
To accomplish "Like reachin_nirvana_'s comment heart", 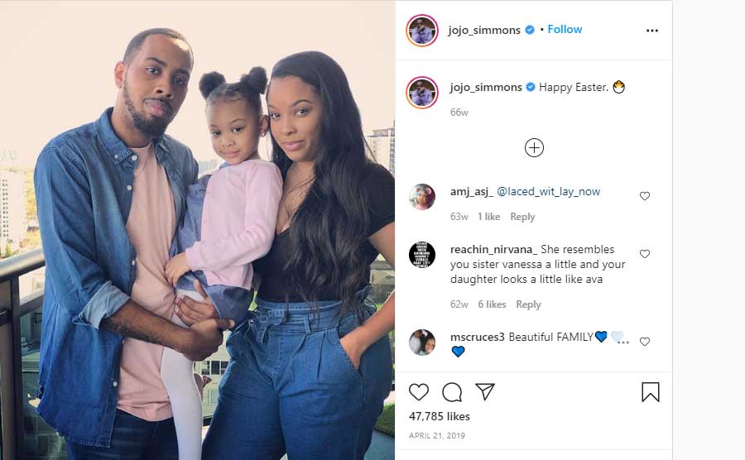I will [x=645, y=254].
